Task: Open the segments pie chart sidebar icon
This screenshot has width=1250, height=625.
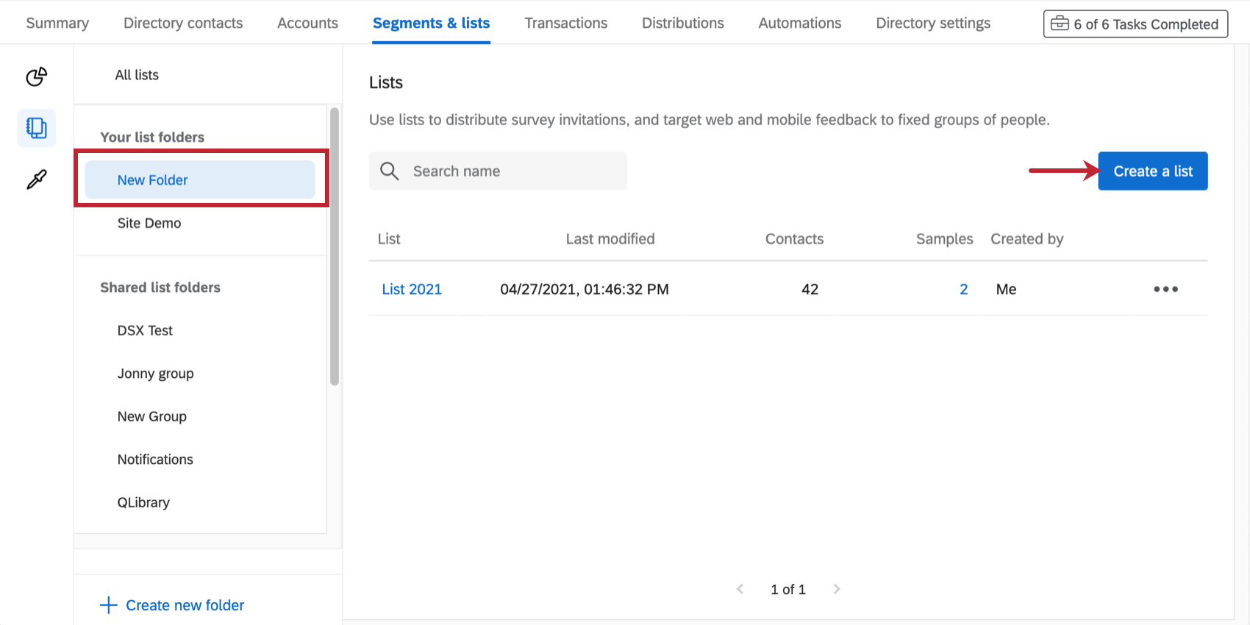Action: (x=36, y=76)
